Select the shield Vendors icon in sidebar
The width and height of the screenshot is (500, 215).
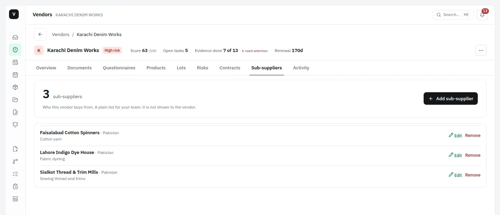click(x=15, y=50)
